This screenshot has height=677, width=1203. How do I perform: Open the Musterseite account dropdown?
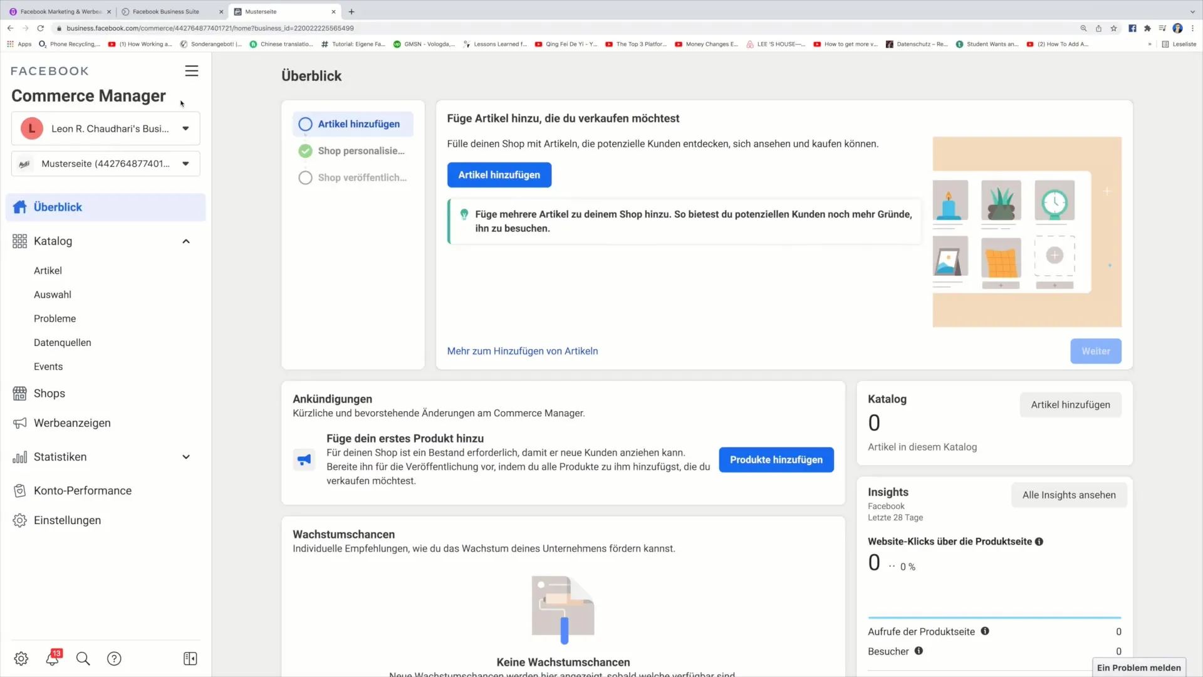[x=106, y=164]
